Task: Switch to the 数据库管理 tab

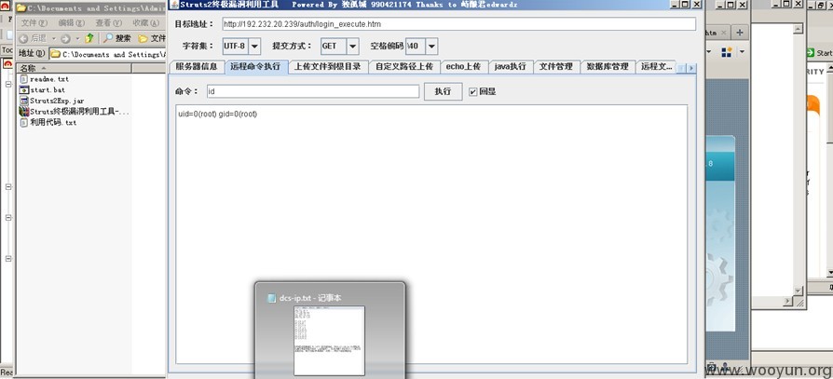Action: [x=608, y=67]
